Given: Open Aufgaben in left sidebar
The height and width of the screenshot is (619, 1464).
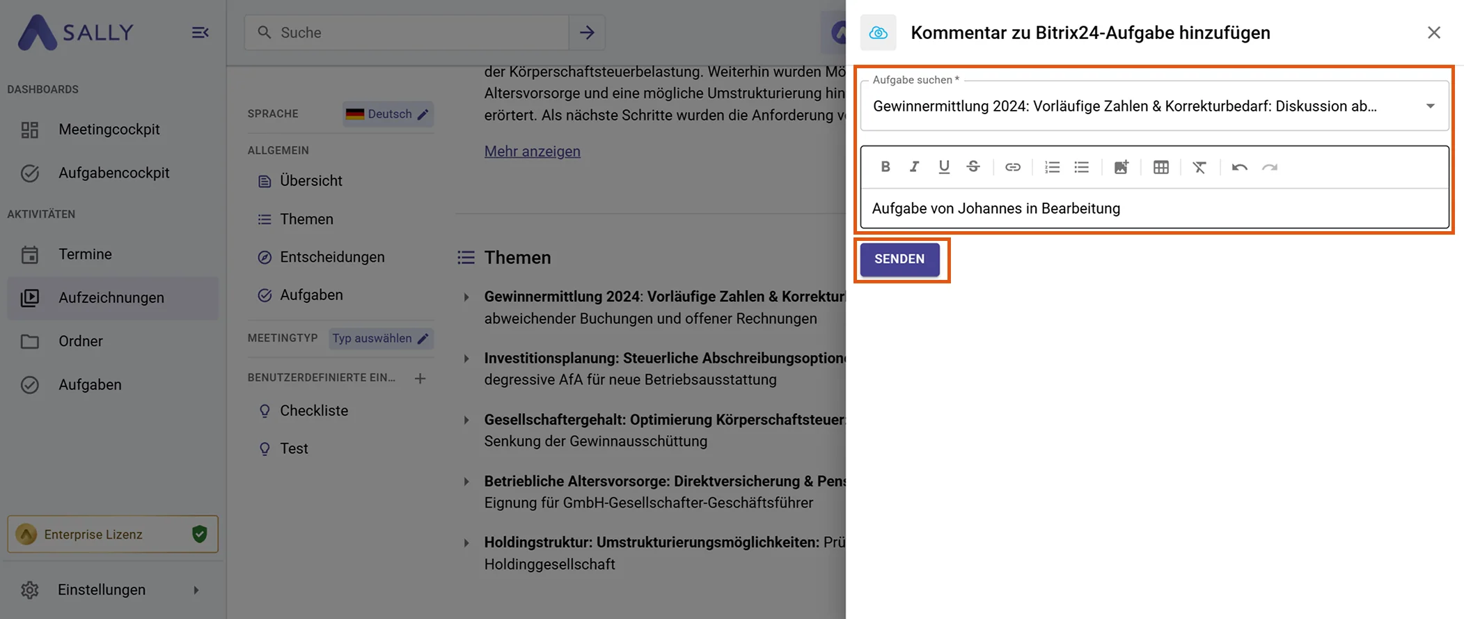Looking at the screenshot, I should click(x=113, y=384).
